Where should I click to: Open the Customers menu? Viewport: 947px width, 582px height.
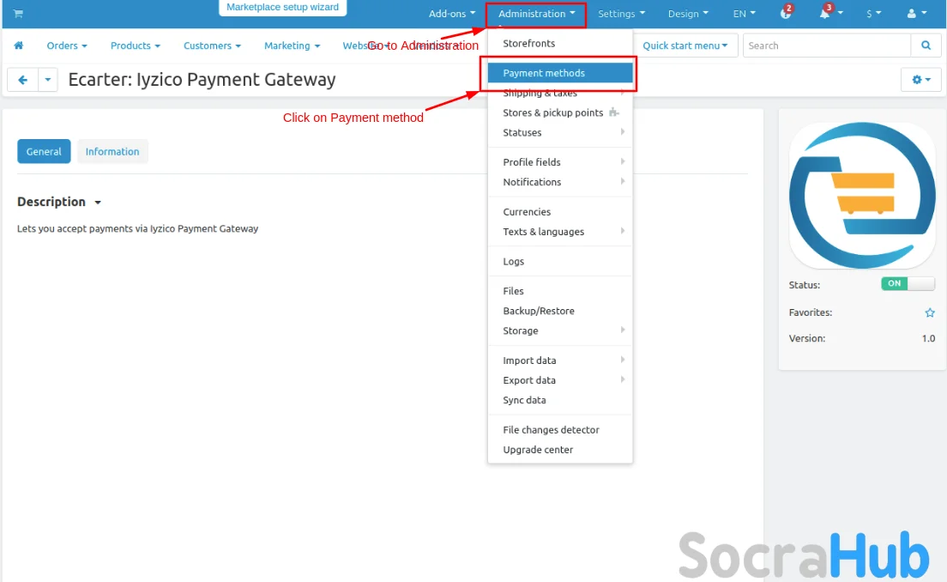212,45
